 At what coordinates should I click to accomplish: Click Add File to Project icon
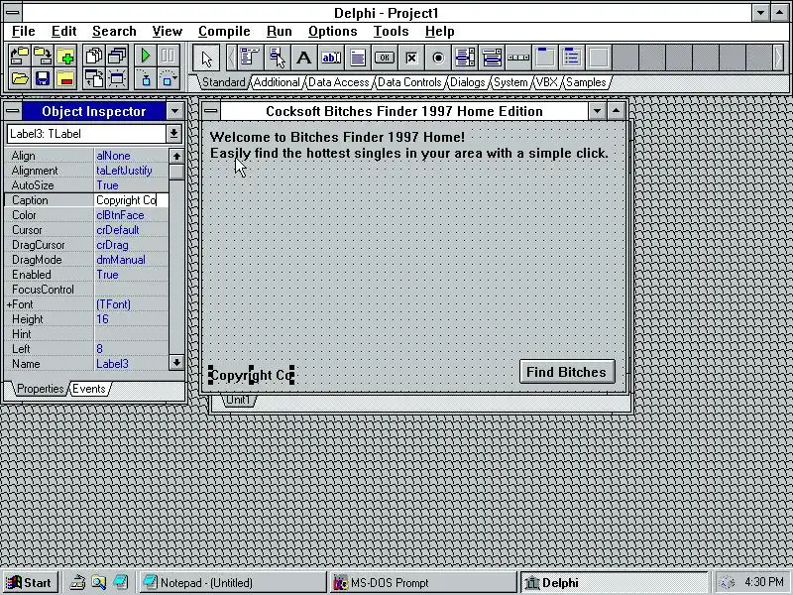65,56
